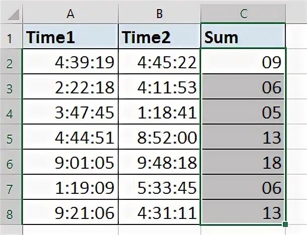The image size is (307, 235).
Task: Click the Sum cell showing 18
Action: click(244, 162)
